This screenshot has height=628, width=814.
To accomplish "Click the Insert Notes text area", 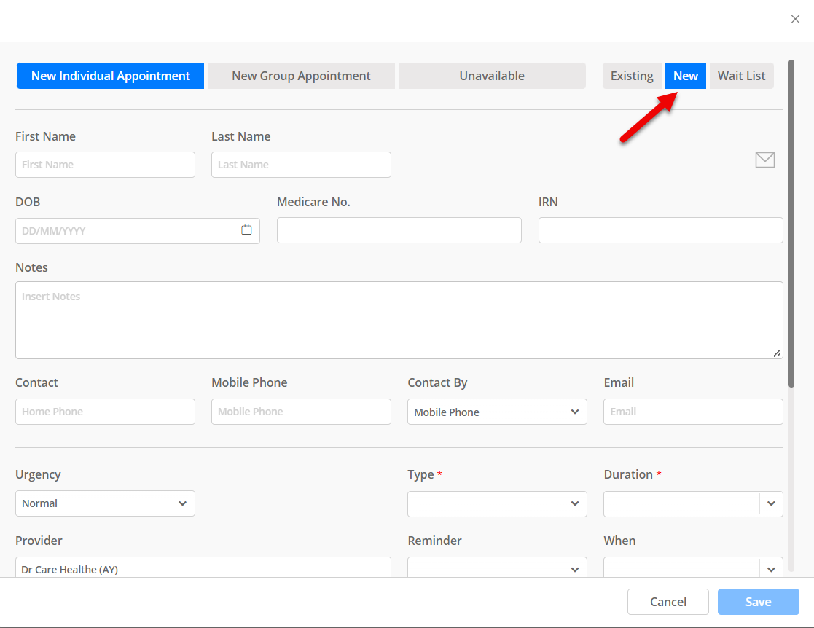I will pos(399,319).
